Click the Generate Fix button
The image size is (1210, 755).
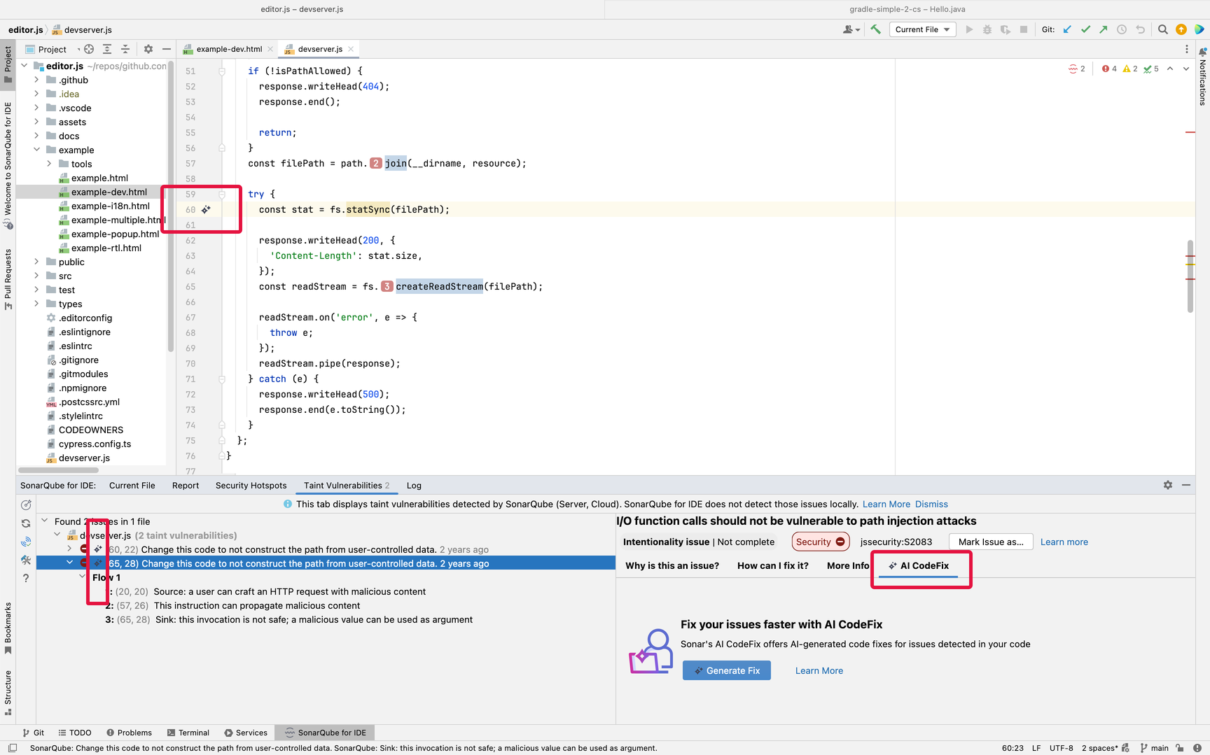tap(726, 670)
